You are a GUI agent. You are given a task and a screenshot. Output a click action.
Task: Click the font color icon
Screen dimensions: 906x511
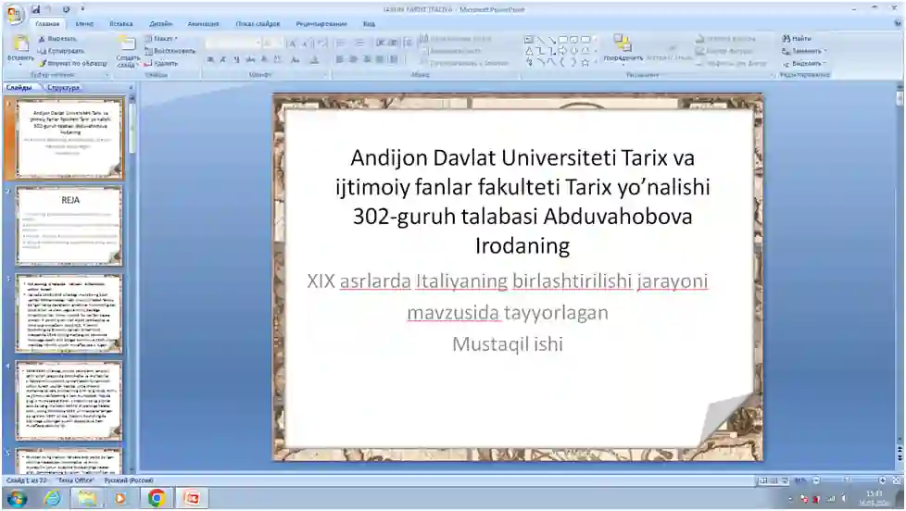pos(314,59)
